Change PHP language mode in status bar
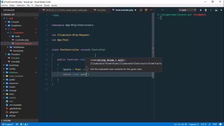This screenshot has height=126, width=224. point(215,124)
